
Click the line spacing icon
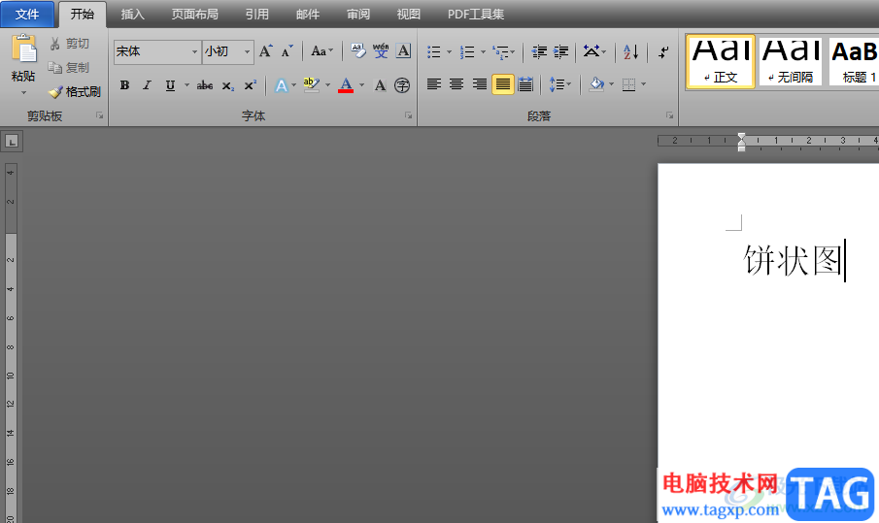557,84
